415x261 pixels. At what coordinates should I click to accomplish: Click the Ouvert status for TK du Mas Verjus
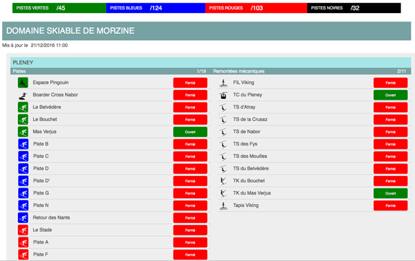[x=390, y=193]
